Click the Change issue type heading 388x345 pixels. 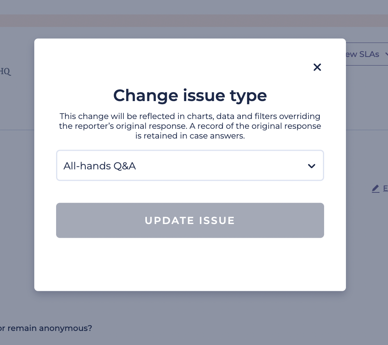tap(190, 95)
